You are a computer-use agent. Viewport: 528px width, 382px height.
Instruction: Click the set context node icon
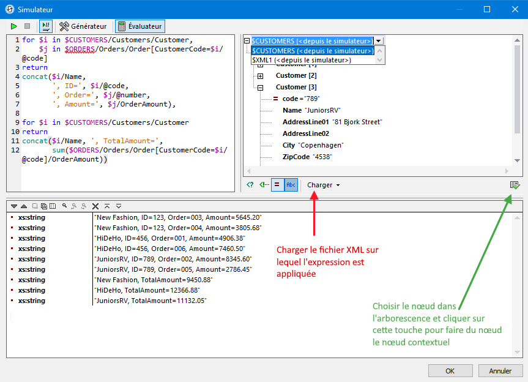click(x=514, y=185)
